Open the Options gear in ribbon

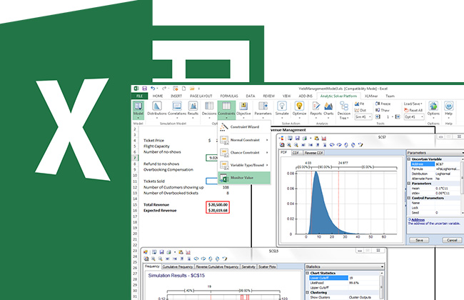pos(433,109)
